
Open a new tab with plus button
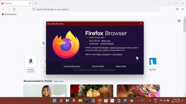tap(35, 3)
